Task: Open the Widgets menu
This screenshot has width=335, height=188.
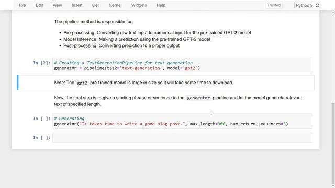Action: coord(139,5)
